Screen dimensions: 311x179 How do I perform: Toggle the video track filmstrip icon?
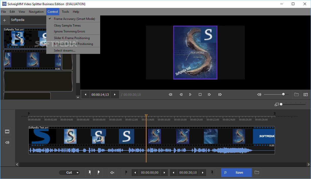coord(7,132)
